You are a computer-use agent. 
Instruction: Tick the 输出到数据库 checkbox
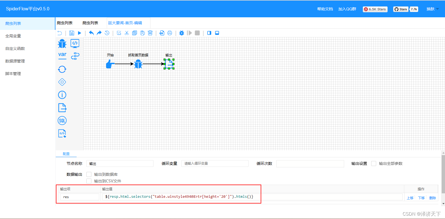click(89, 174)
